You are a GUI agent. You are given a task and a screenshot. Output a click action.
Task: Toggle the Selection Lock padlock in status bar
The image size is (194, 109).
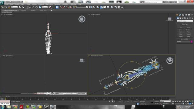(x=110, y=101)
